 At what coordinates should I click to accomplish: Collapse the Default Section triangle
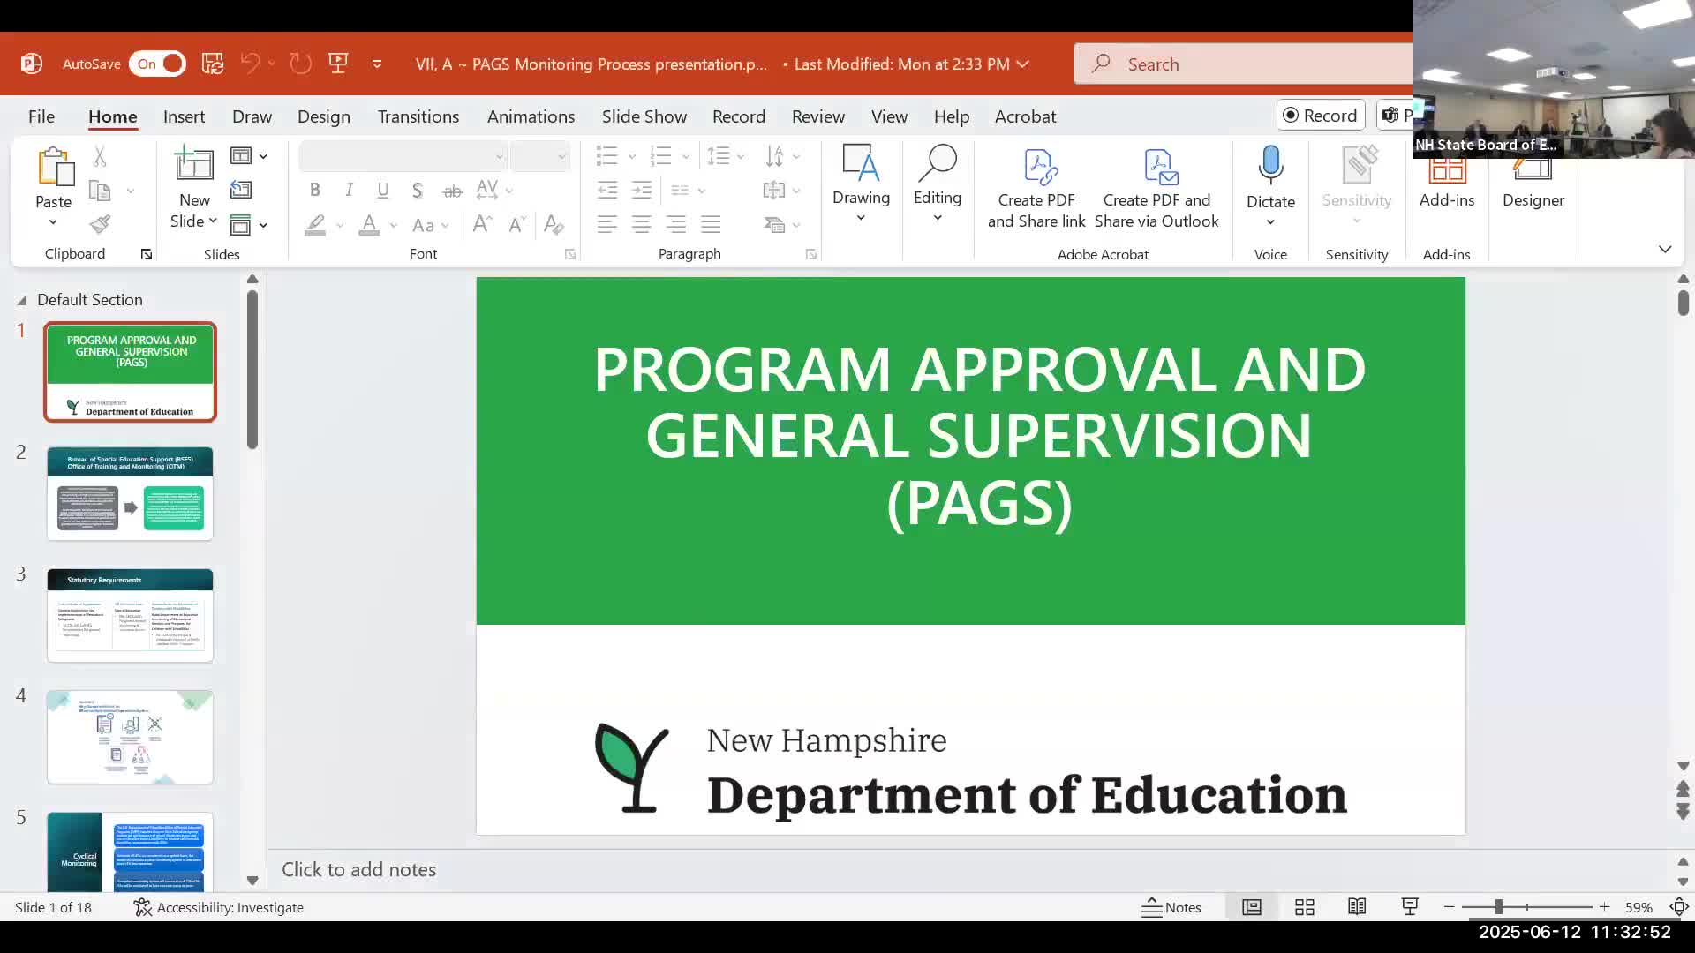click(22, 300)
